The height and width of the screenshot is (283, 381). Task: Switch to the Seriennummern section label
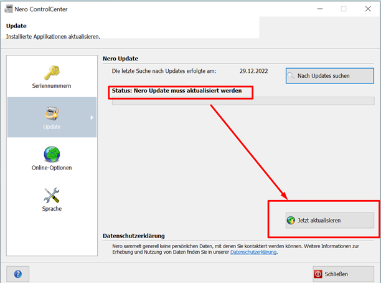(x=52, y=85)
